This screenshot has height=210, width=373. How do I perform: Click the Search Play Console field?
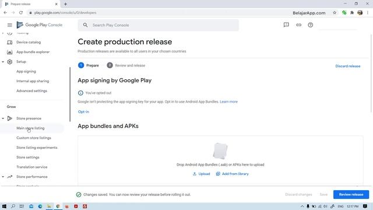click(158, 25)
